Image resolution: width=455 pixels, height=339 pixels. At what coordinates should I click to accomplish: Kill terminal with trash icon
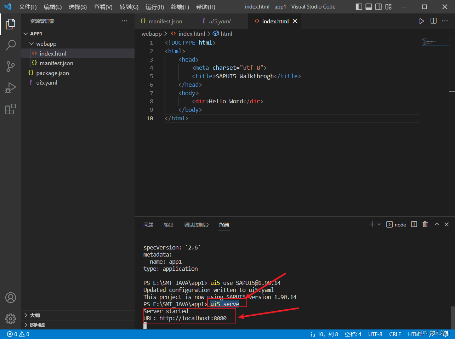click(x=425, y=224)
